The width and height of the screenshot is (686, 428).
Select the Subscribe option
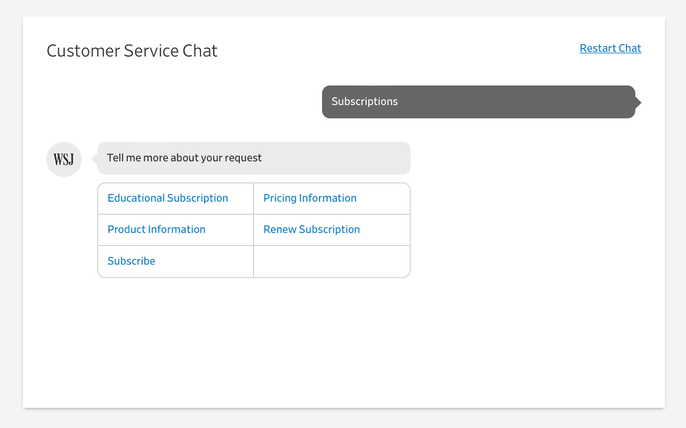point(131,261)
